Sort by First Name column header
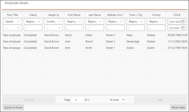The height and width of the screenshot is (112, 189). click(74, 15)
